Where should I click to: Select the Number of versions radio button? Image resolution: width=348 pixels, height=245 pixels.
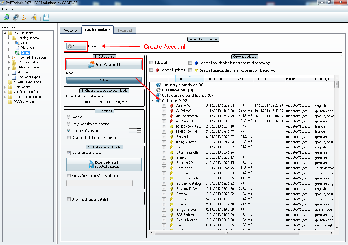(69, 131)
